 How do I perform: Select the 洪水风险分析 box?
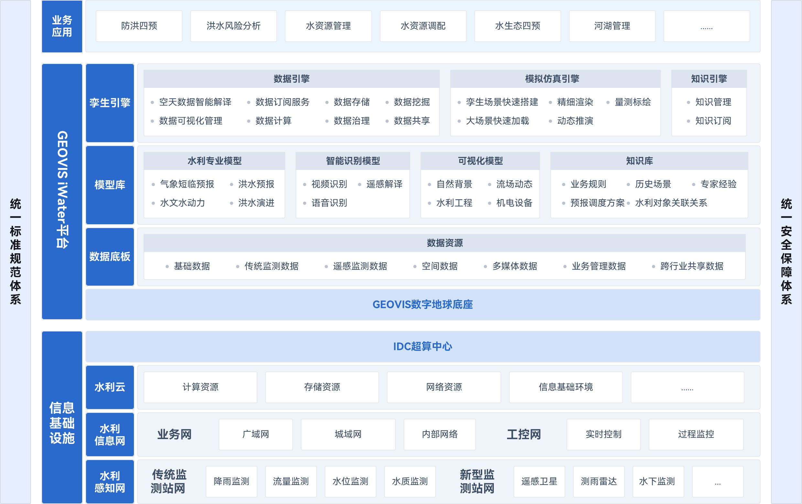(x=233, y=26)
